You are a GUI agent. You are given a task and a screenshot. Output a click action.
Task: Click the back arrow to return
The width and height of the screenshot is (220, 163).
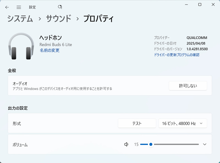7,7
